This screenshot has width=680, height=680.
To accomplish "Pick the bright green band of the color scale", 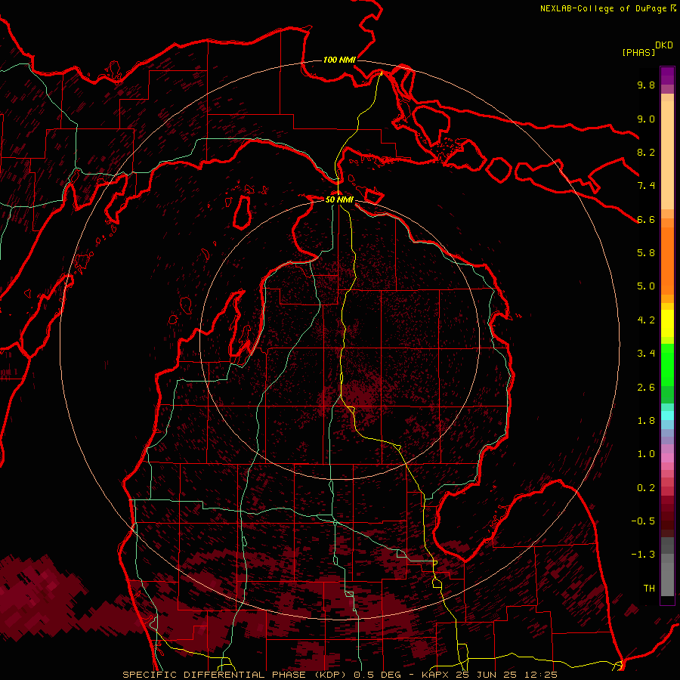I will (x=667, y=364).
